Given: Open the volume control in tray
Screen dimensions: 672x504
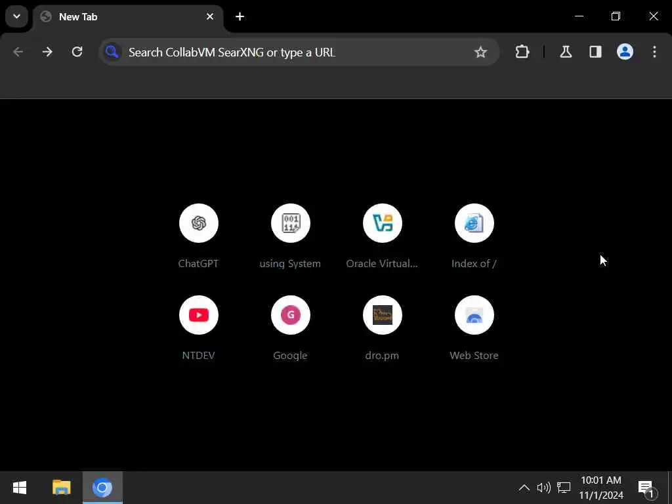Looking at the screenshot, I should tap(543, 488).
